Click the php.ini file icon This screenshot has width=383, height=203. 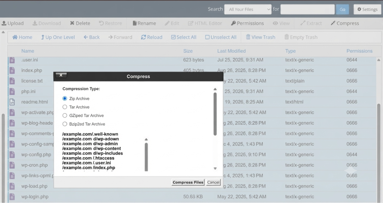point(12,91)
